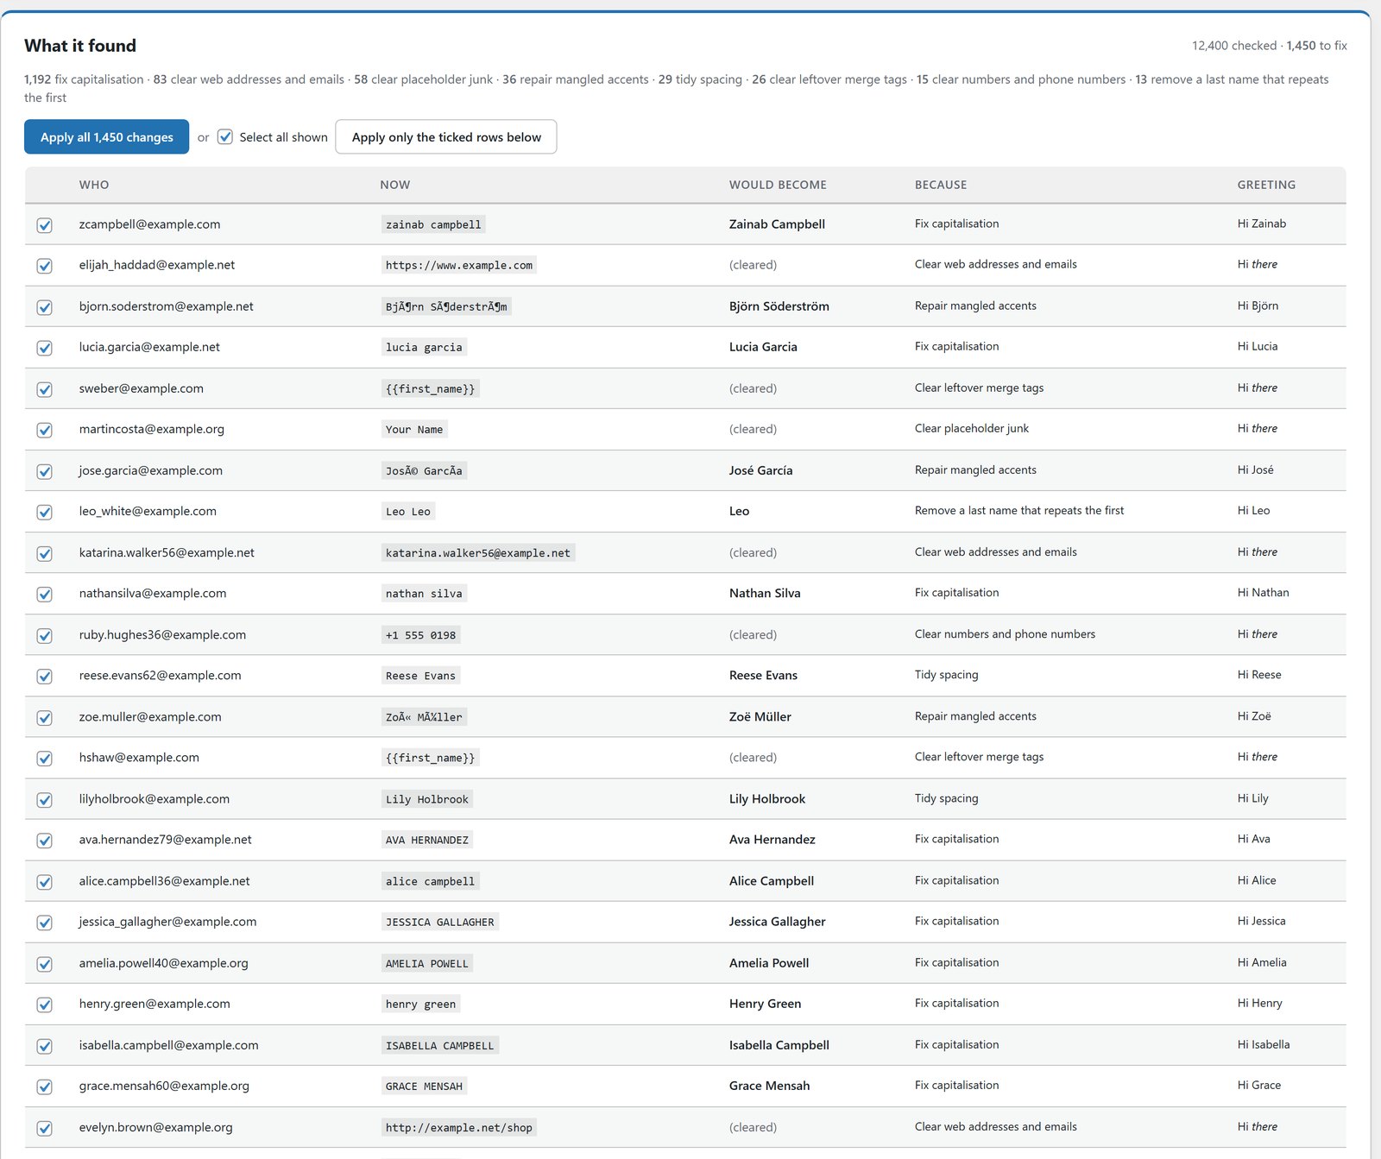Deselect the evelyn.brown@example.org row checkbox
The width and height of the screenshot is (1381, 1159).
tap(45, 1128)
